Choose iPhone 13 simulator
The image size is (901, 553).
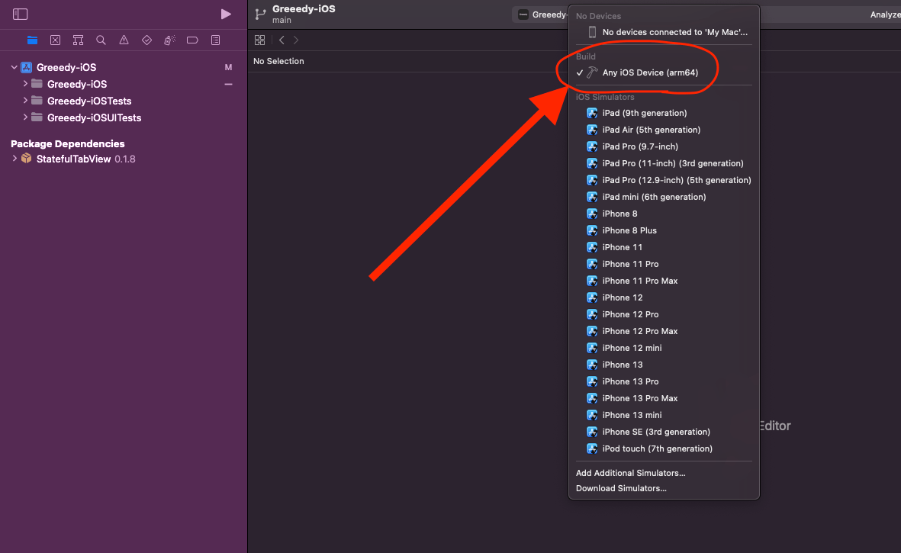coord(664,365)
